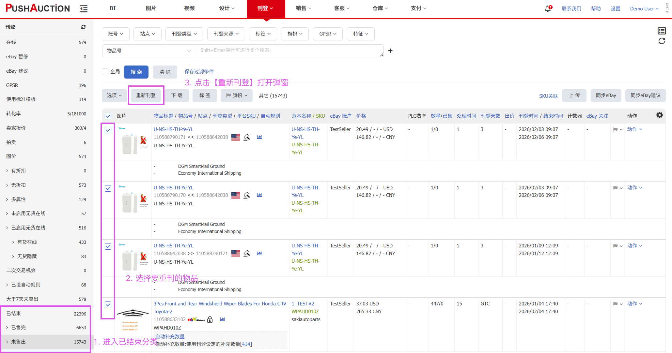
Task: Click the search keywords text box
Action: tap(289, 51)
